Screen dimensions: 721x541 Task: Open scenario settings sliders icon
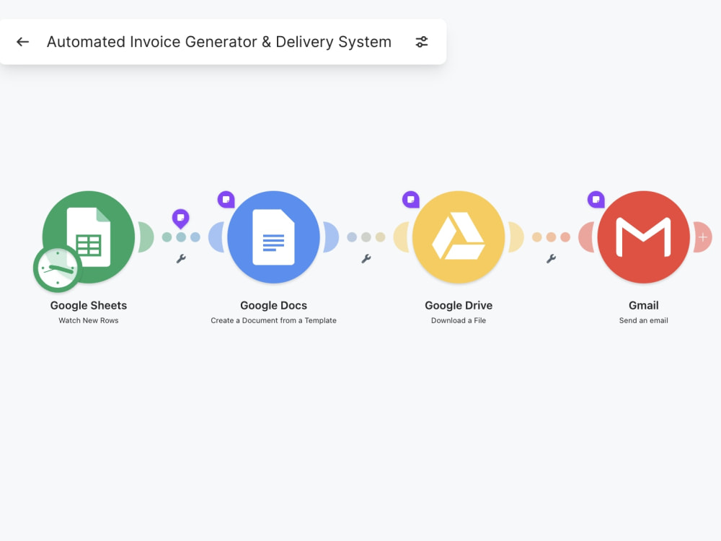click(x=422, y=42)
